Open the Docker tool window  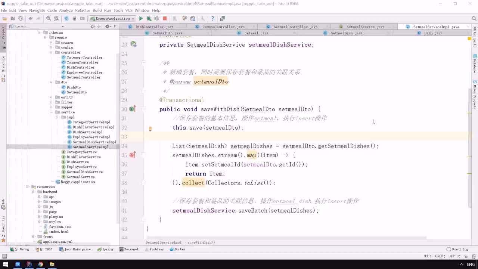pyautogui.click(x=177, y=249)
